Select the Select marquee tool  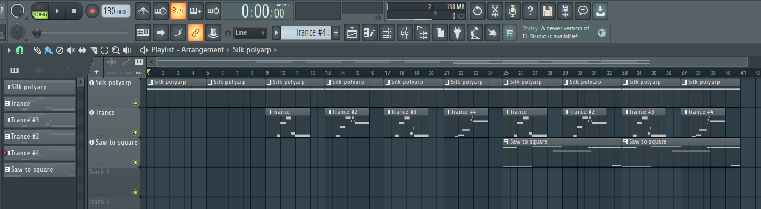coord(104,50)
